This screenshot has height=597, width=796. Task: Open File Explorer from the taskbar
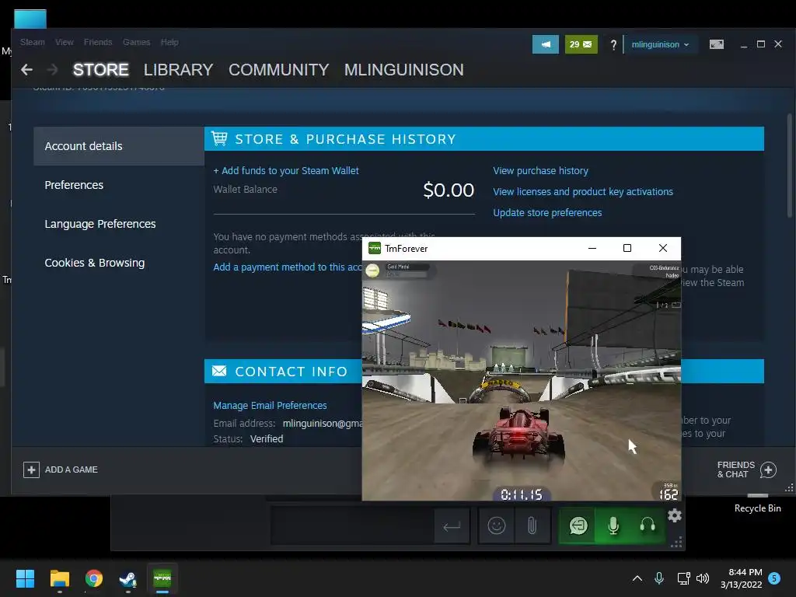point(59,578)
